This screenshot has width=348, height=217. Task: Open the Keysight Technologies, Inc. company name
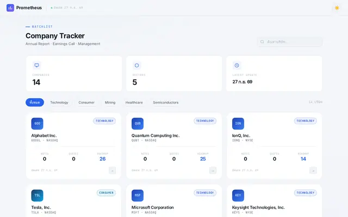coord(258,207)
